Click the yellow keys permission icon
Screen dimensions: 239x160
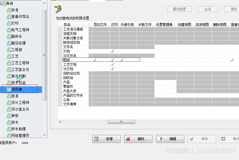tap(58, 9)
